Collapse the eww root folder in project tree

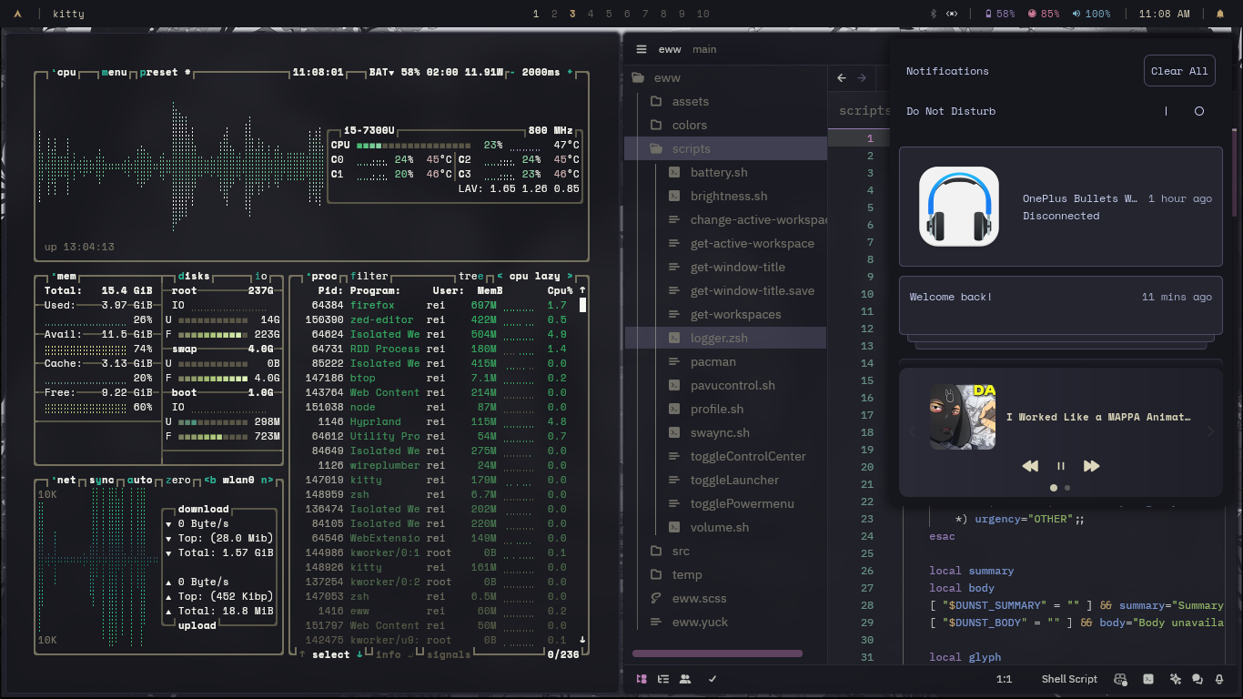pos(724,77)
